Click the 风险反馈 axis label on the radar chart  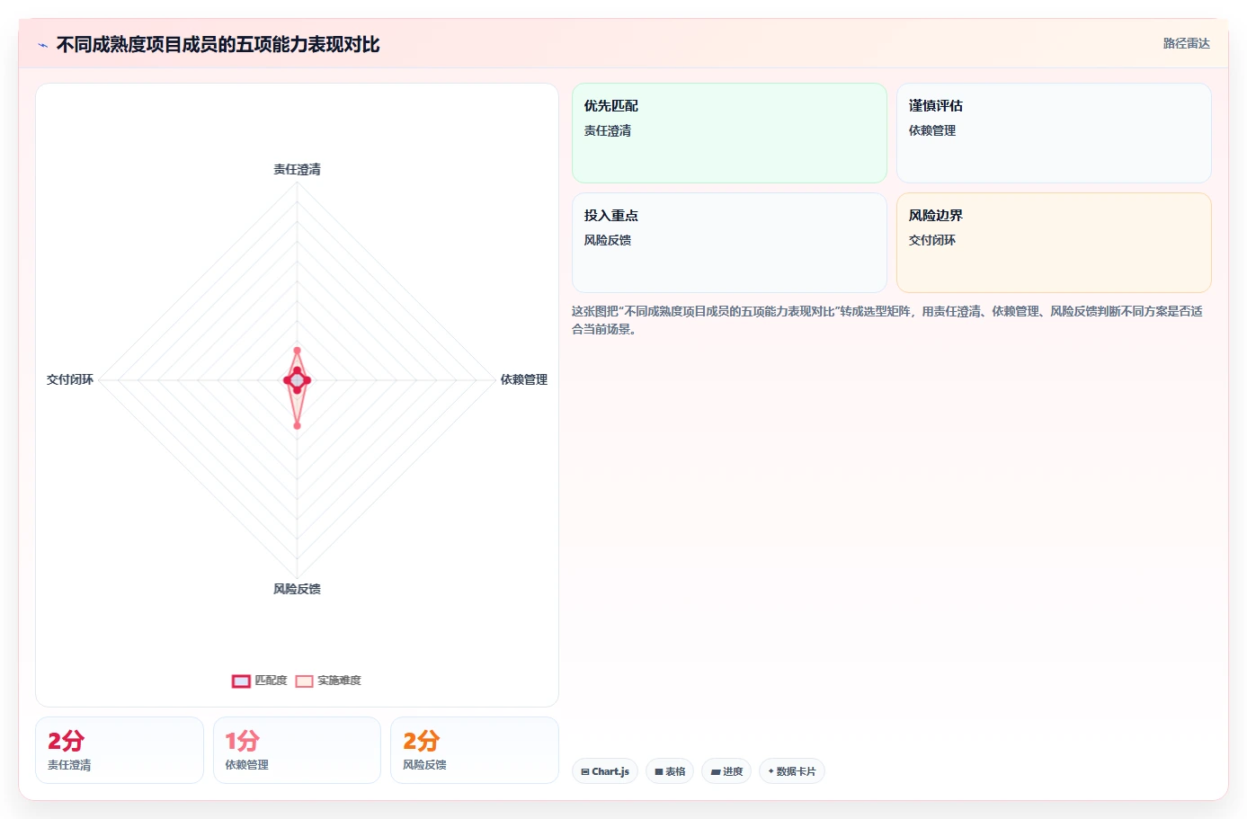click(297, 589)
